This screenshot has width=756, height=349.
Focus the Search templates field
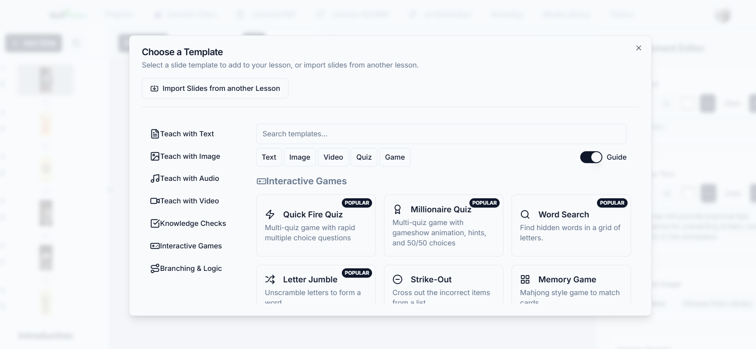[441, 134]
